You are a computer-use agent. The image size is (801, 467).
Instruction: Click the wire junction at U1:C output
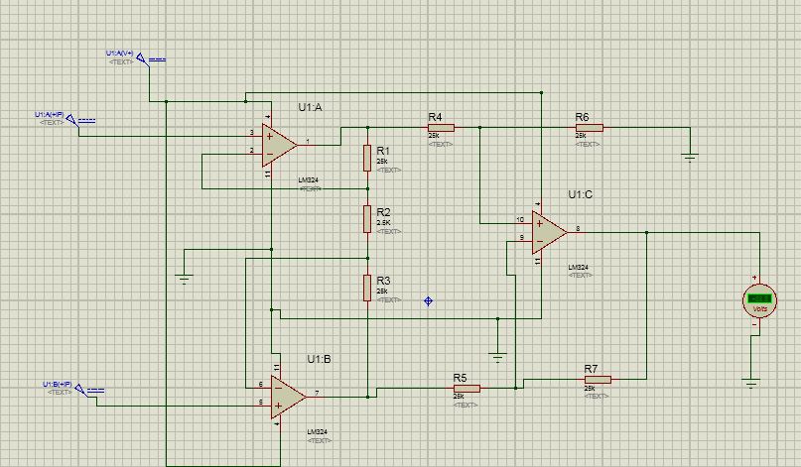coord(647,233)
